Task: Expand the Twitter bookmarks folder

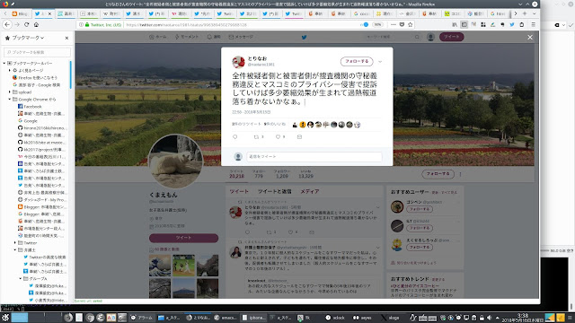Action: [15, 243]
